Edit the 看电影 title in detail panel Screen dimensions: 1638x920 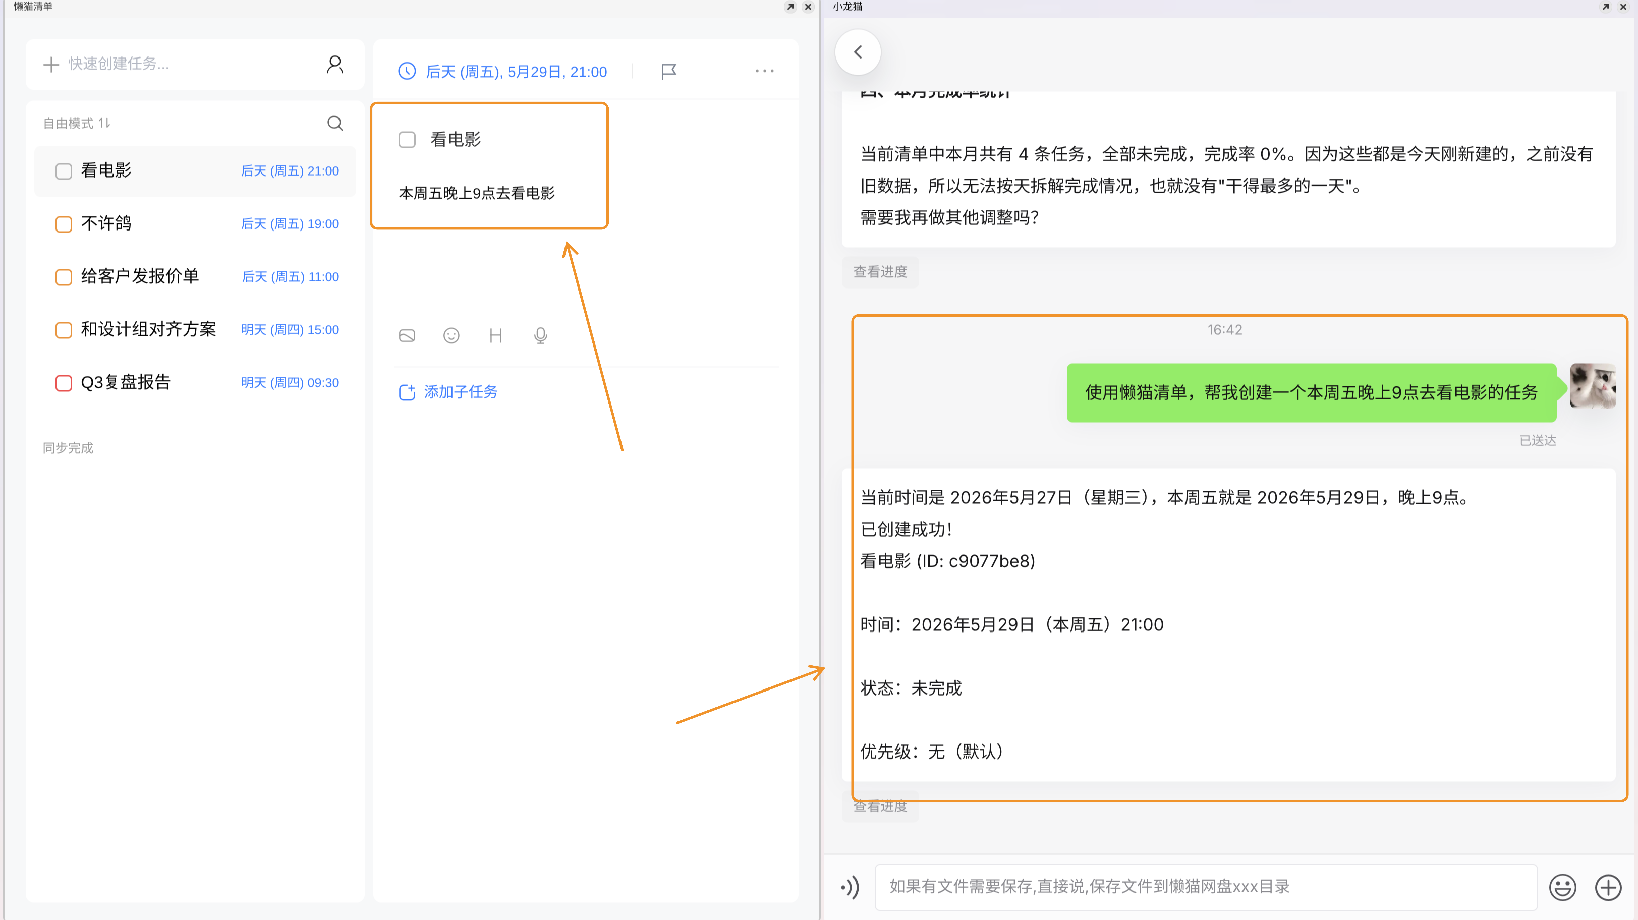[456, 139]
